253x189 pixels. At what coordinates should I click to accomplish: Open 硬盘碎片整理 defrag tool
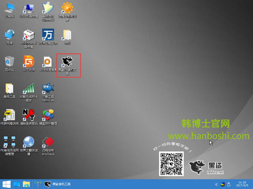[x=48, y=115]
